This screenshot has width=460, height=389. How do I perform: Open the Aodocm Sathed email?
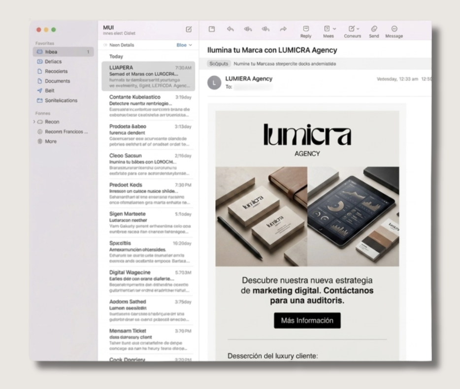click(148, 310)
